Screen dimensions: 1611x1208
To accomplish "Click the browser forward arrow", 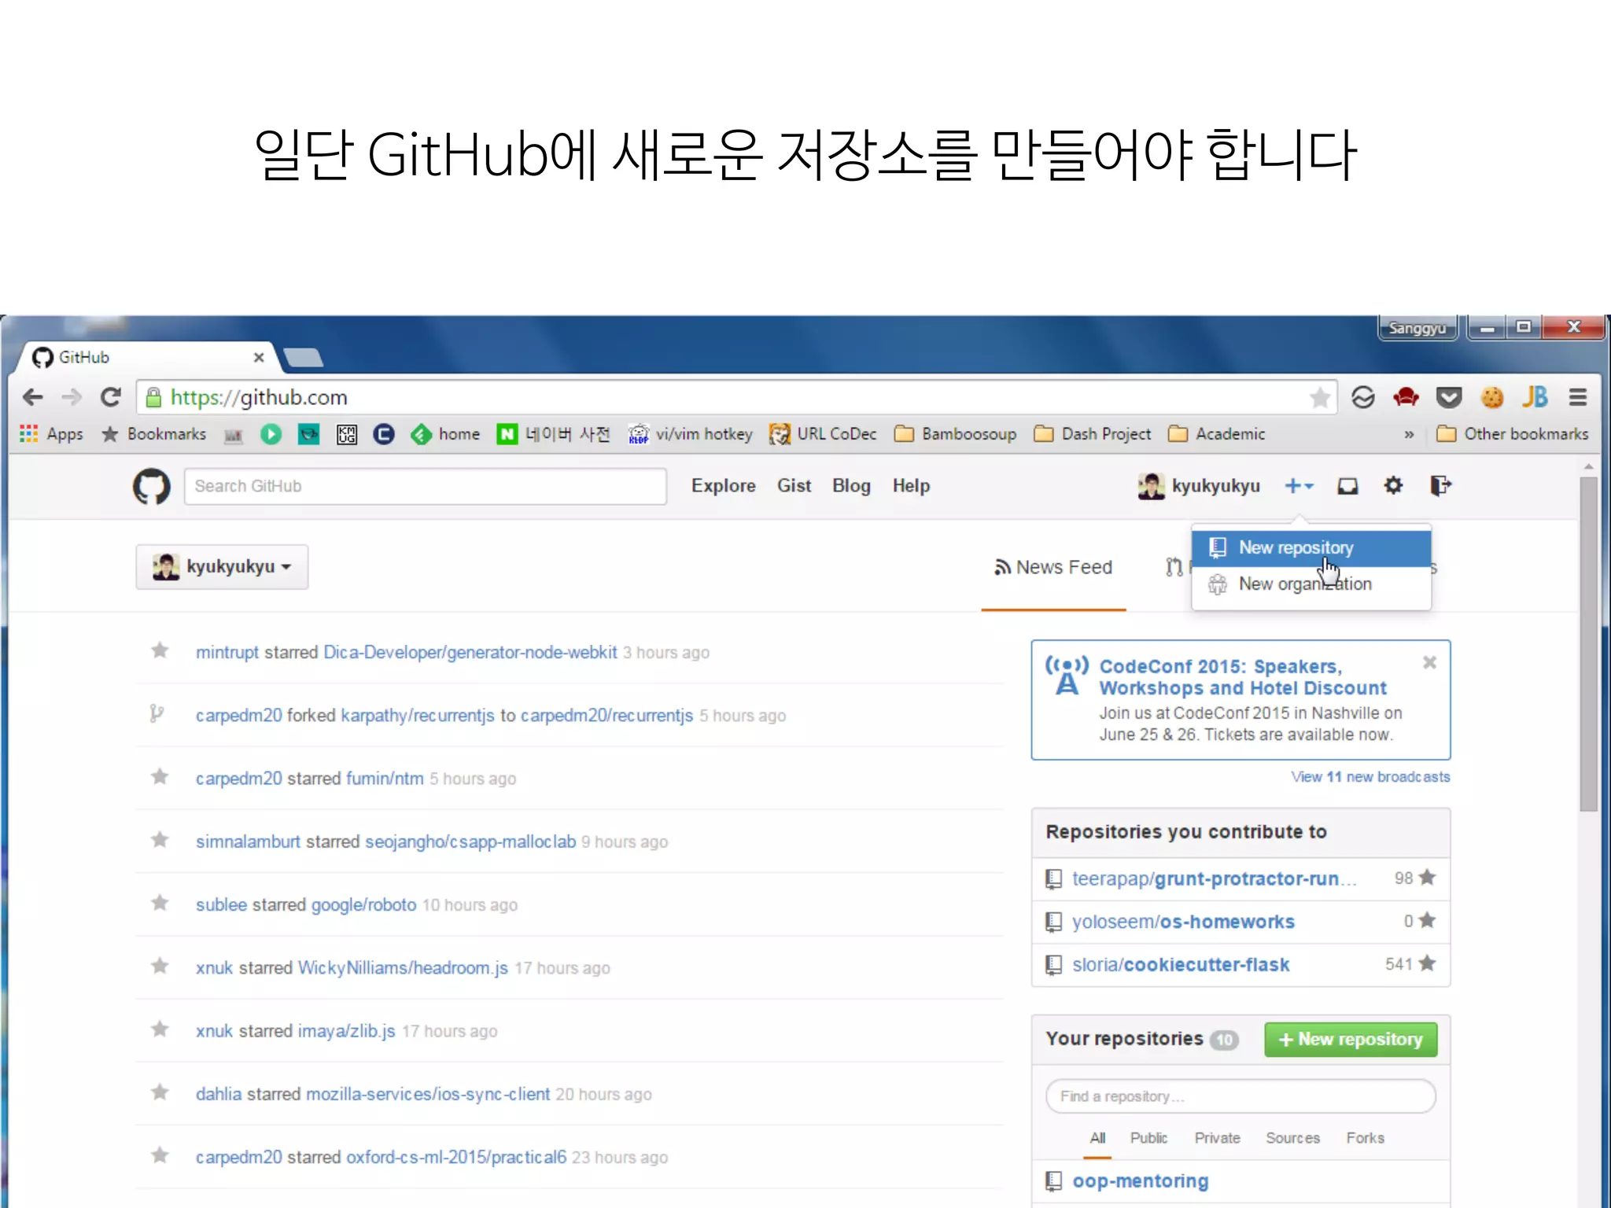I will (x=72, y=397).
